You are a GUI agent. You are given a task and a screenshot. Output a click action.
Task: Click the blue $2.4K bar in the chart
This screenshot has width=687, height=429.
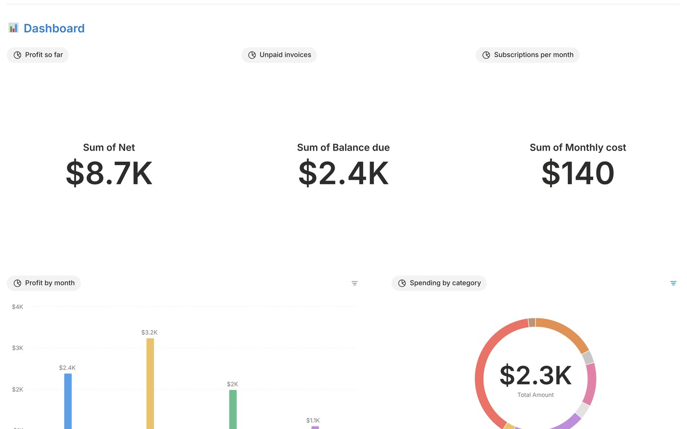(x=68, y=401)
